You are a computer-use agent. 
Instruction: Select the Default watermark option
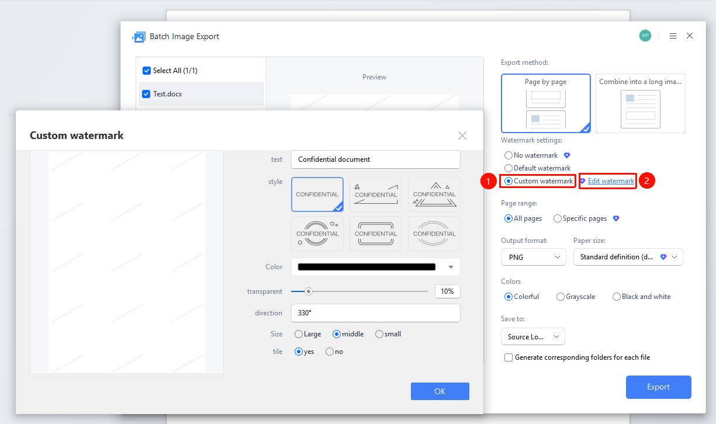point(509,168)
